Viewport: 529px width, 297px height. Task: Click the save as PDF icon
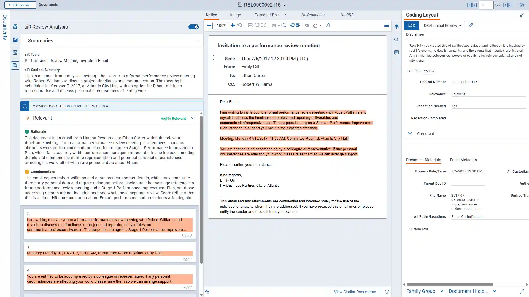point(328,26)
